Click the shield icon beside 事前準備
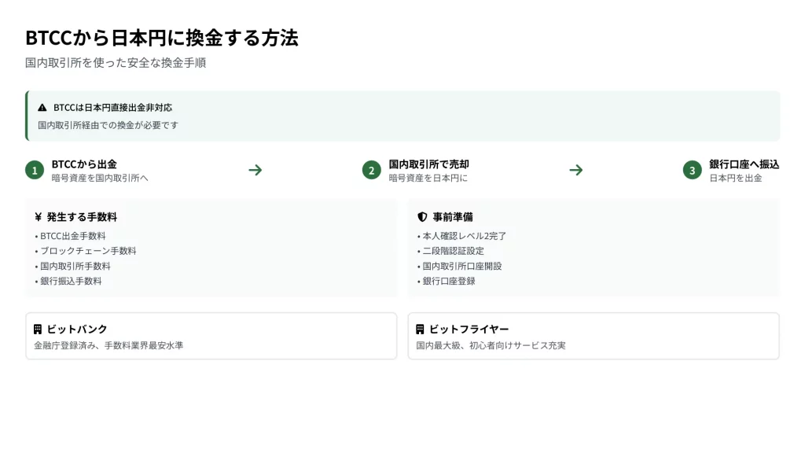This screenshot has height=453, width=805. pyautogui.click(x=422, y=217)
